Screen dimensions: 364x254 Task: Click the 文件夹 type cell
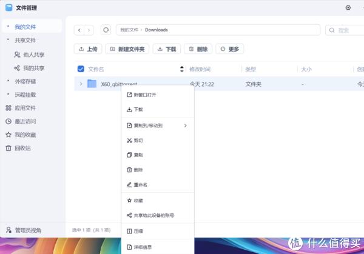click(x=253, y=84)
